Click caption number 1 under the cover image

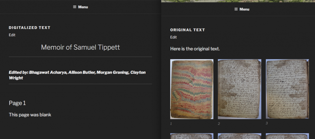click(x=171, y=124)
